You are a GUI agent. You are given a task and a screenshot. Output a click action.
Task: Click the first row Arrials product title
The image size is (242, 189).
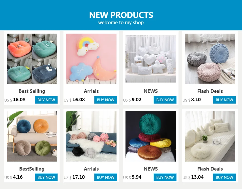click(x=91, y=91)
